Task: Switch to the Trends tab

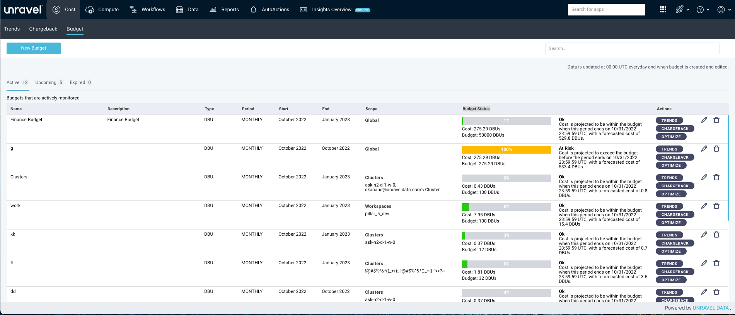Action: tap(12, 29)
